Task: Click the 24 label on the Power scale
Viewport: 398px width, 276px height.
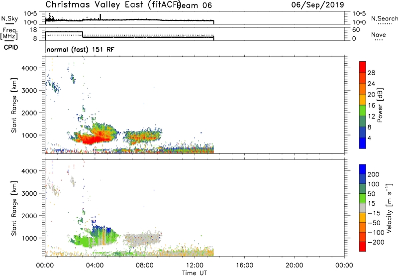Action: pos(371,84)
